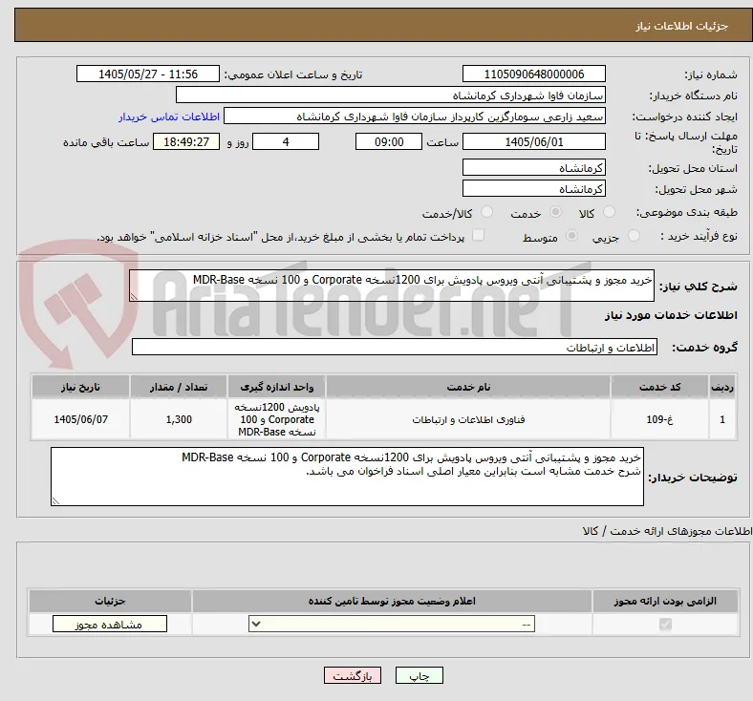The width and height of the screenshot is (753, 701).
Task: Click row number 1 cell
Action: click(x=722, y=419)
